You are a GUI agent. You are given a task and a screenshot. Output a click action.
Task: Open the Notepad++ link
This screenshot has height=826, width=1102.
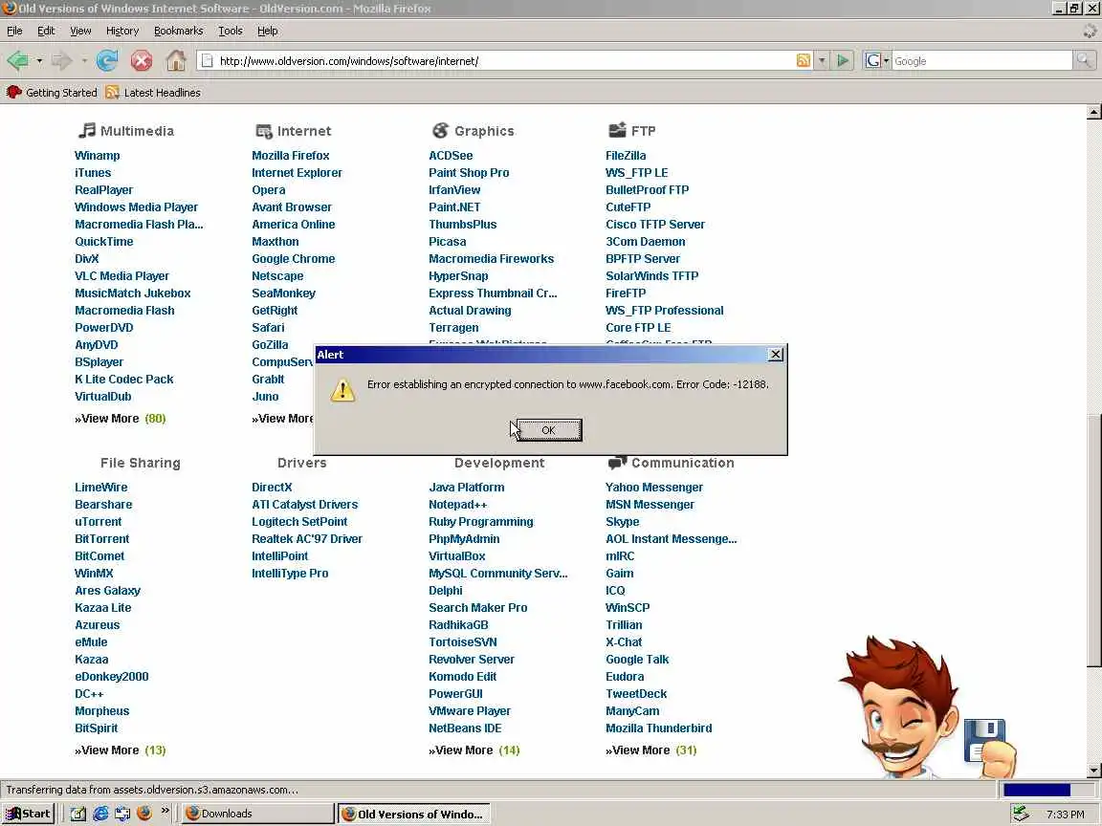[457, 505]
